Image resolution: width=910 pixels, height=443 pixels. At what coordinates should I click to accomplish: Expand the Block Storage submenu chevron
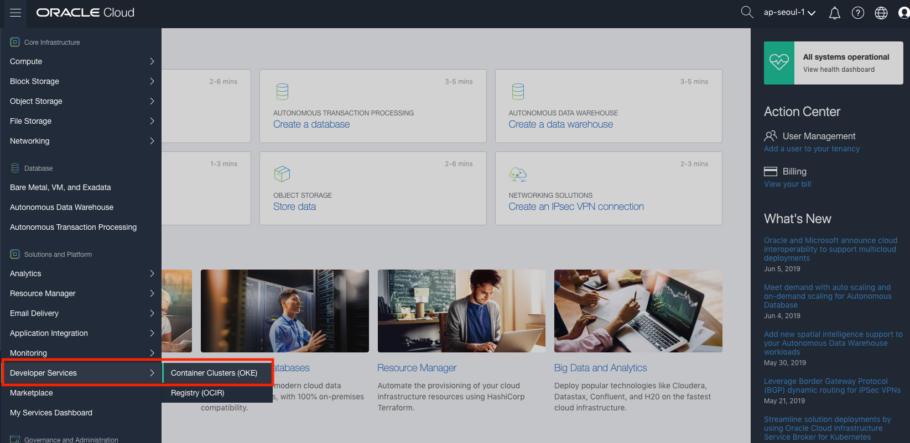(152, 81)
